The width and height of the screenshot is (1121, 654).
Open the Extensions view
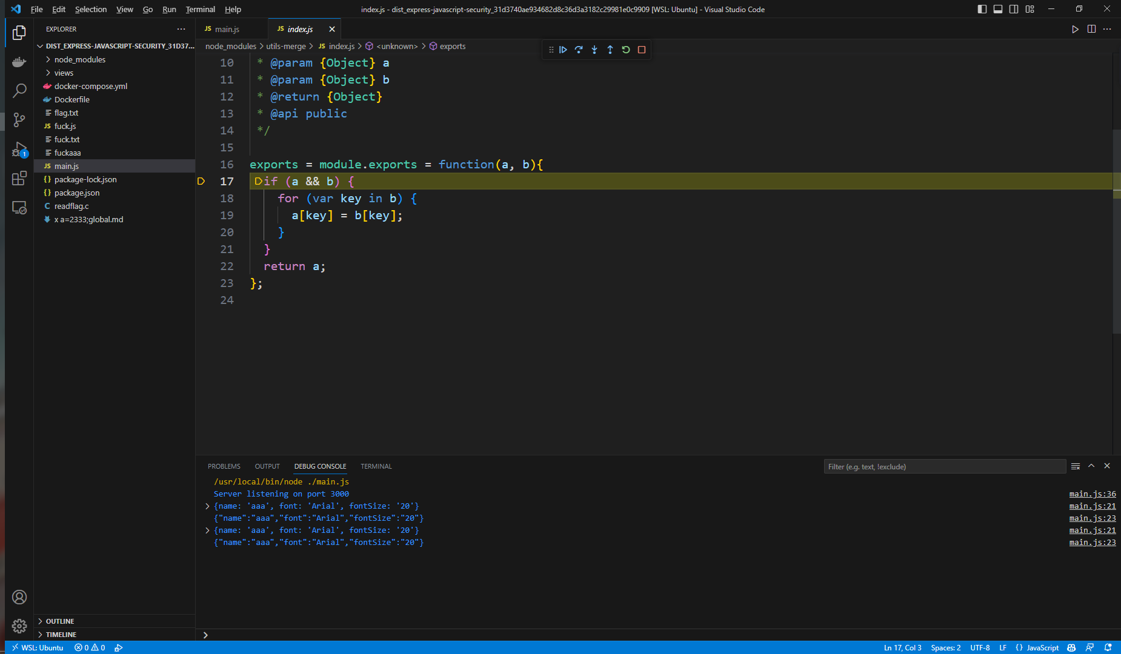pos(19,178)
